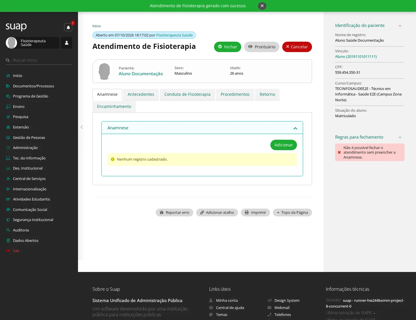Click the patient avatar thumbnail
416x320 pixels.
104,71
